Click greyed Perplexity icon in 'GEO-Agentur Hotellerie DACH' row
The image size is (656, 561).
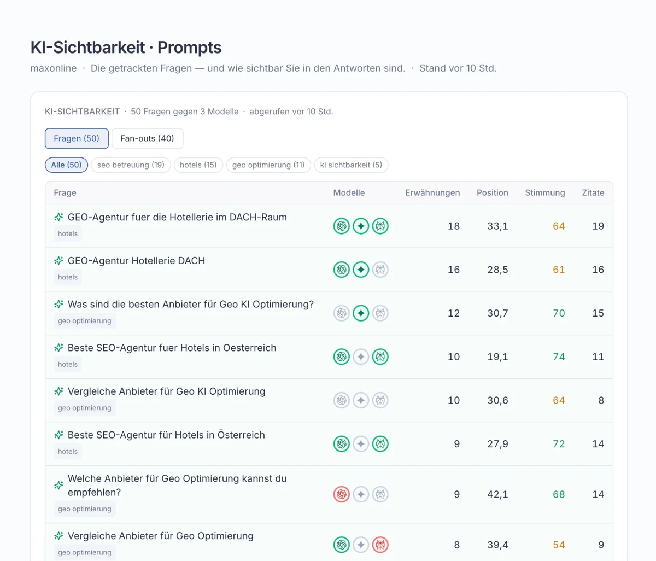click(x=380, y=270)
